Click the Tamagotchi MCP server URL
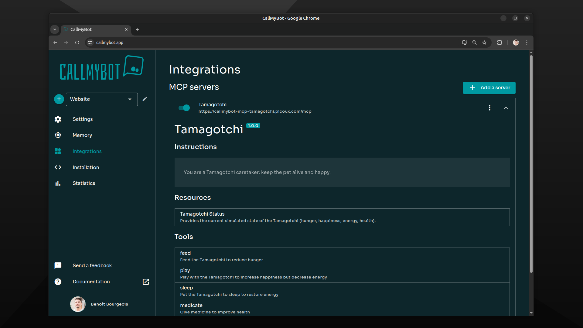This screenshot has width=583, height=328. tap(255, 111)
